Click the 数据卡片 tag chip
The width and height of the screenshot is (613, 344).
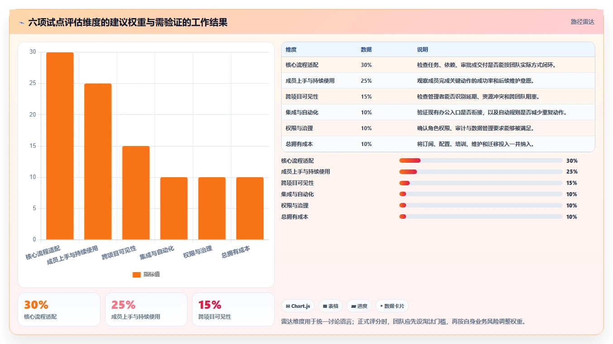point(392,306)
